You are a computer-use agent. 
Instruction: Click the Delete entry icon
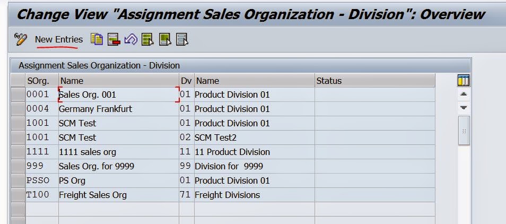coord(114,39)
